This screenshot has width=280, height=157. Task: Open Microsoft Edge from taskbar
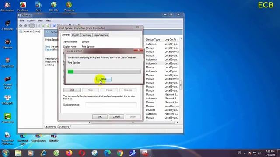(107, 153)
